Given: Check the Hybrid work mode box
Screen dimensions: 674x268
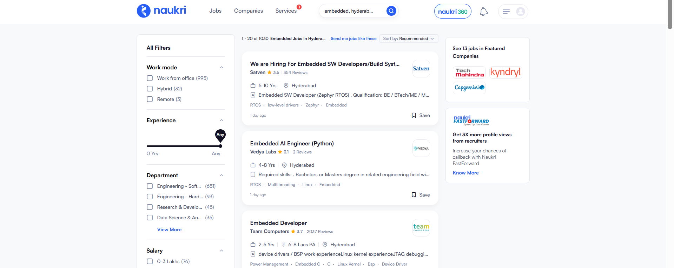Looking at the screenshot, I should coord(150,89).
